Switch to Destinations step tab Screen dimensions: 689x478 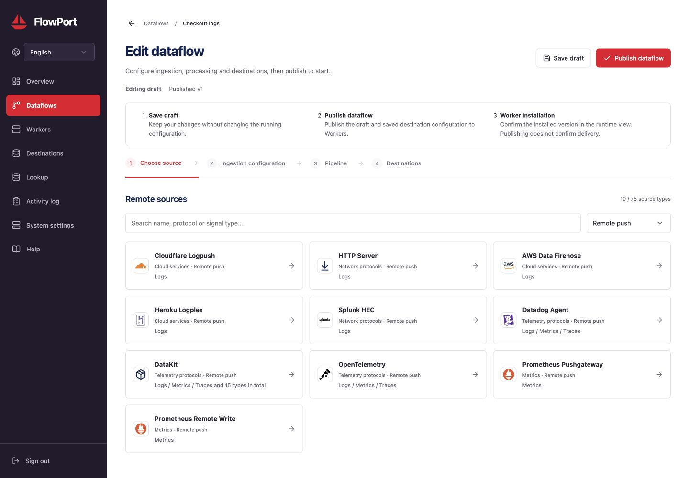(x=397, y=163)
